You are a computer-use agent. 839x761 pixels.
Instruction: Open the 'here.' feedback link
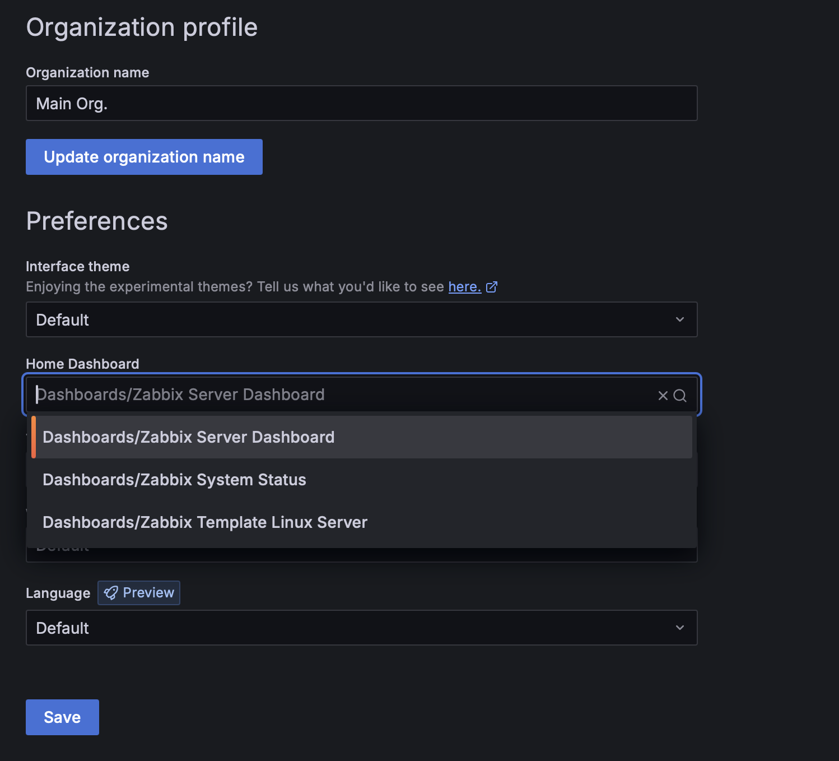[464, 287]
